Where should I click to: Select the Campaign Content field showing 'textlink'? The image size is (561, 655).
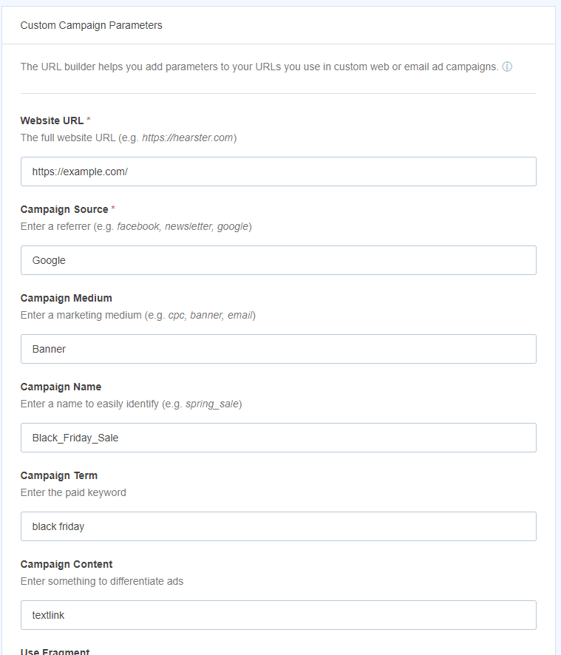point(277,614)
